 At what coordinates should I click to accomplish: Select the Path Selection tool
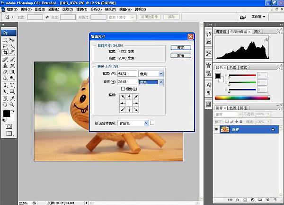(x=5, y=91)
